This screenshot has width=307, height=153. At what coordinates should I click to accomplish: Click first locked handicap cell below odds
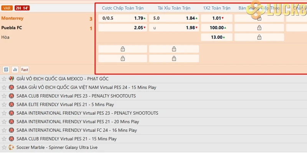click(x=122, y=49)
